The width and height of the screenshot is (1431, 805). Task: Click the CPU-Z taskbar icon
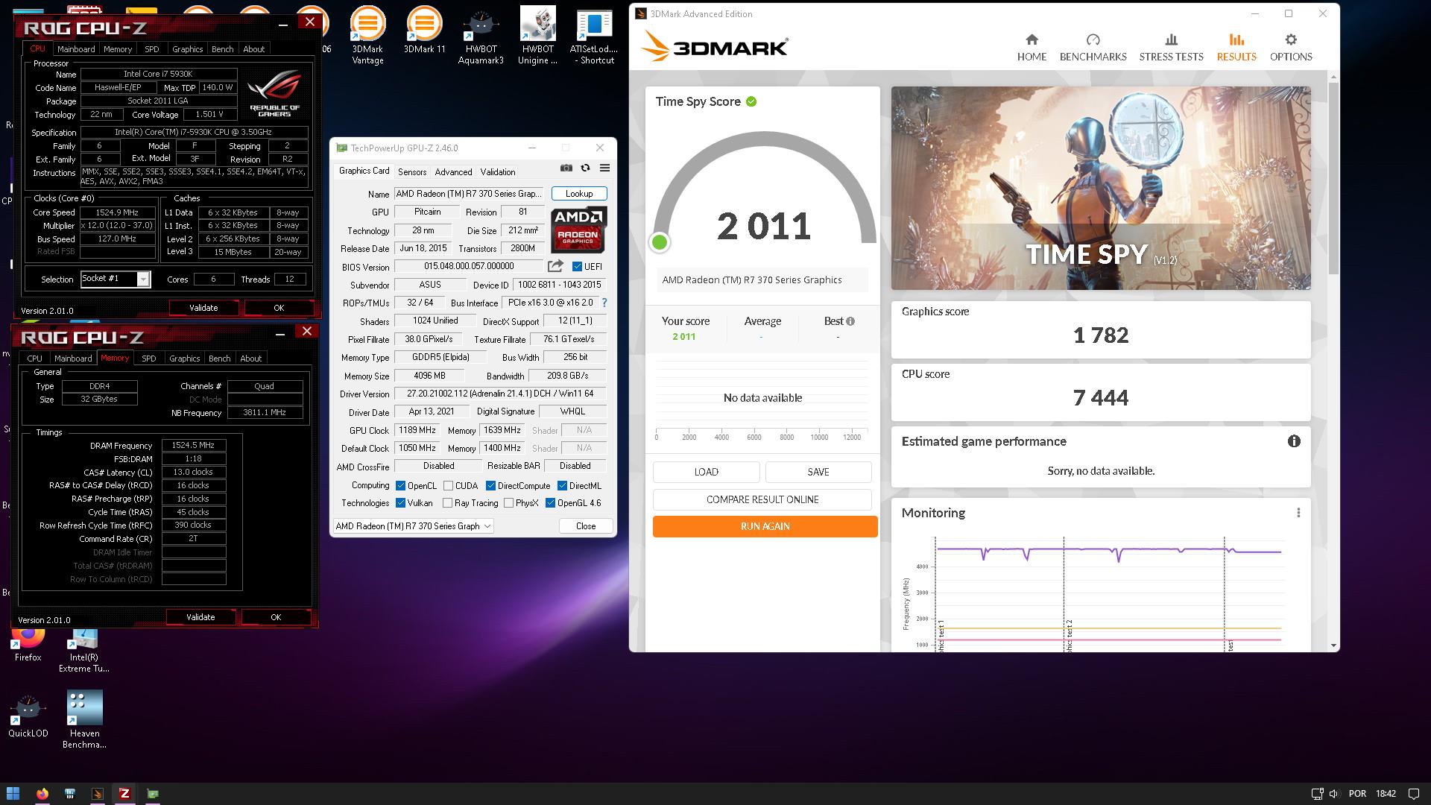(124, 794)
